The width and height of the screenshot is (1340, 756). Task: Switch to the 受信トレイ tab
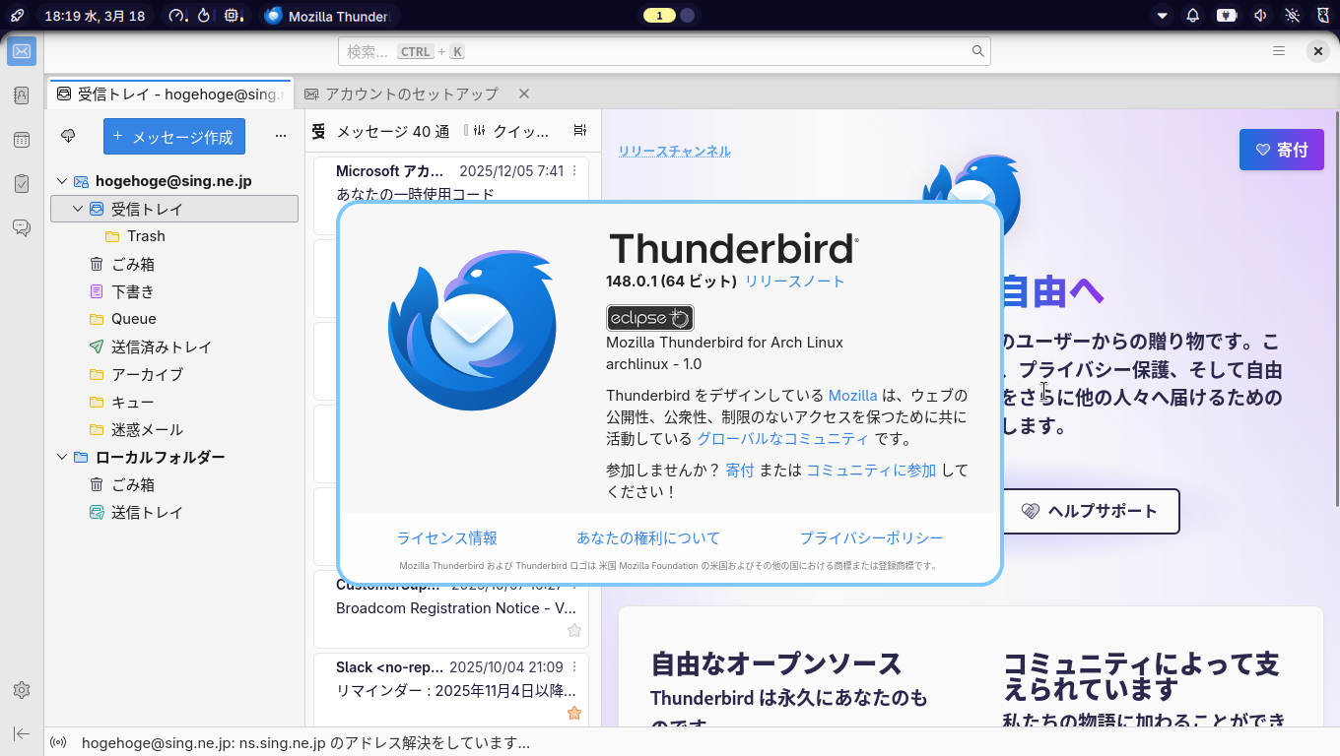[x=170, y=94]
